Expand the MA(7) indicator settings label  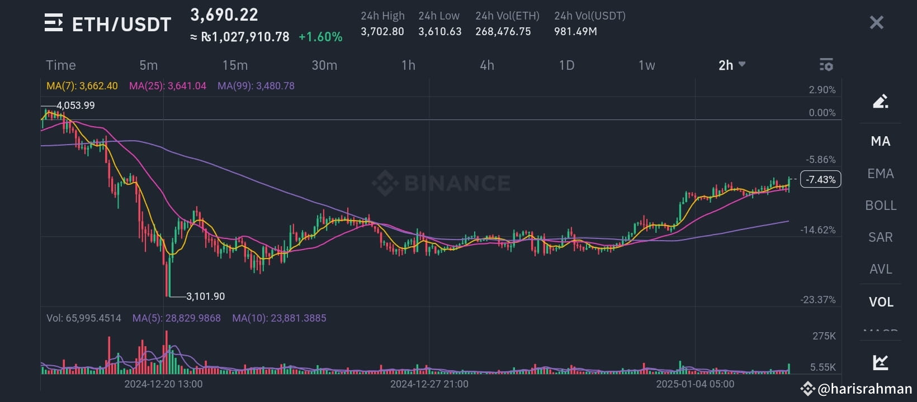pyautogui.click(x=81, y=85)
